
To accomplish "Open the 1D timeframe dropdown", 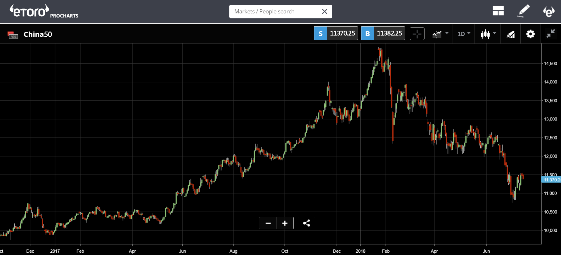I will point(464,34).
